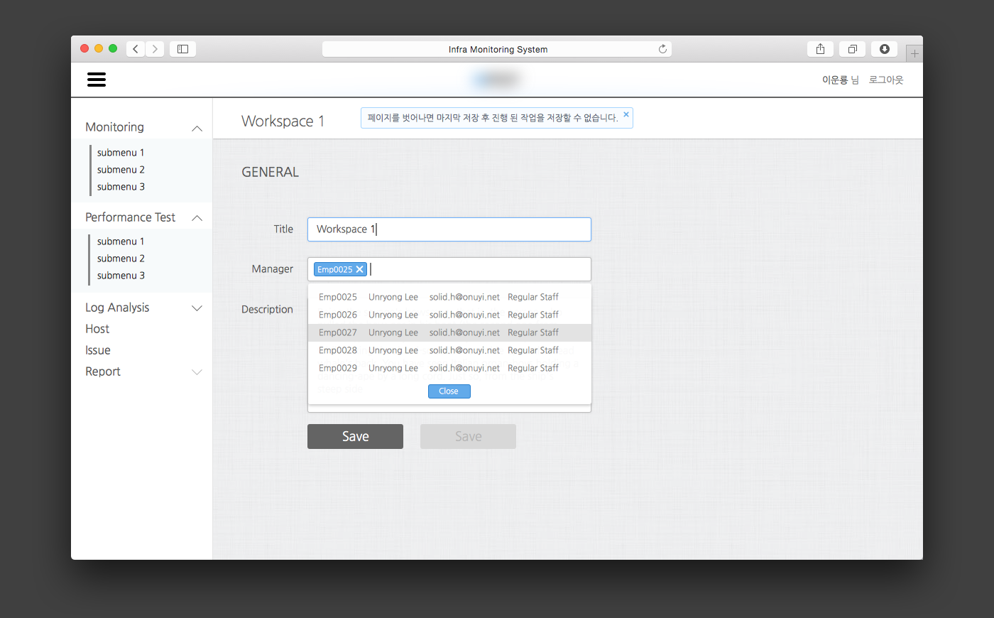994x618 pixels.
Task: Open the Safari share menu
Action: [820, 49]
